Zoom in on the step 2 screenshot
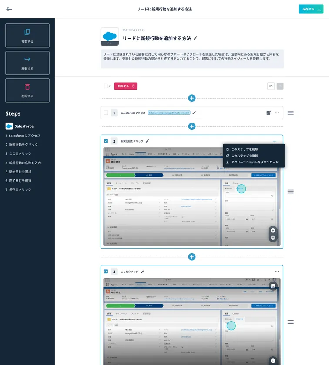The width and height of the screenshot is (329, 365). pos(273,230)
